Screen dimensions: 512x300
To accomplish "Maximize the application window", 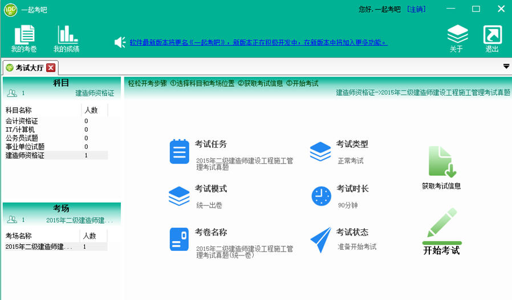I will coord(476,9).
